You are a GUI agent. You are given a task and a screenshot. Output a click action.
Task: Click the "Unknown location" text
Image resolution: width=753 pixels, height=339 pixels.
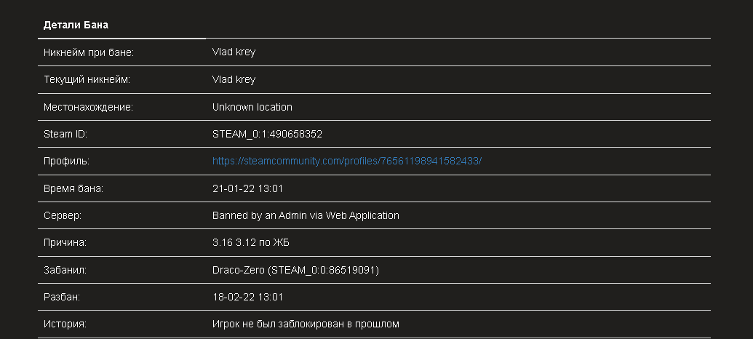252,107
